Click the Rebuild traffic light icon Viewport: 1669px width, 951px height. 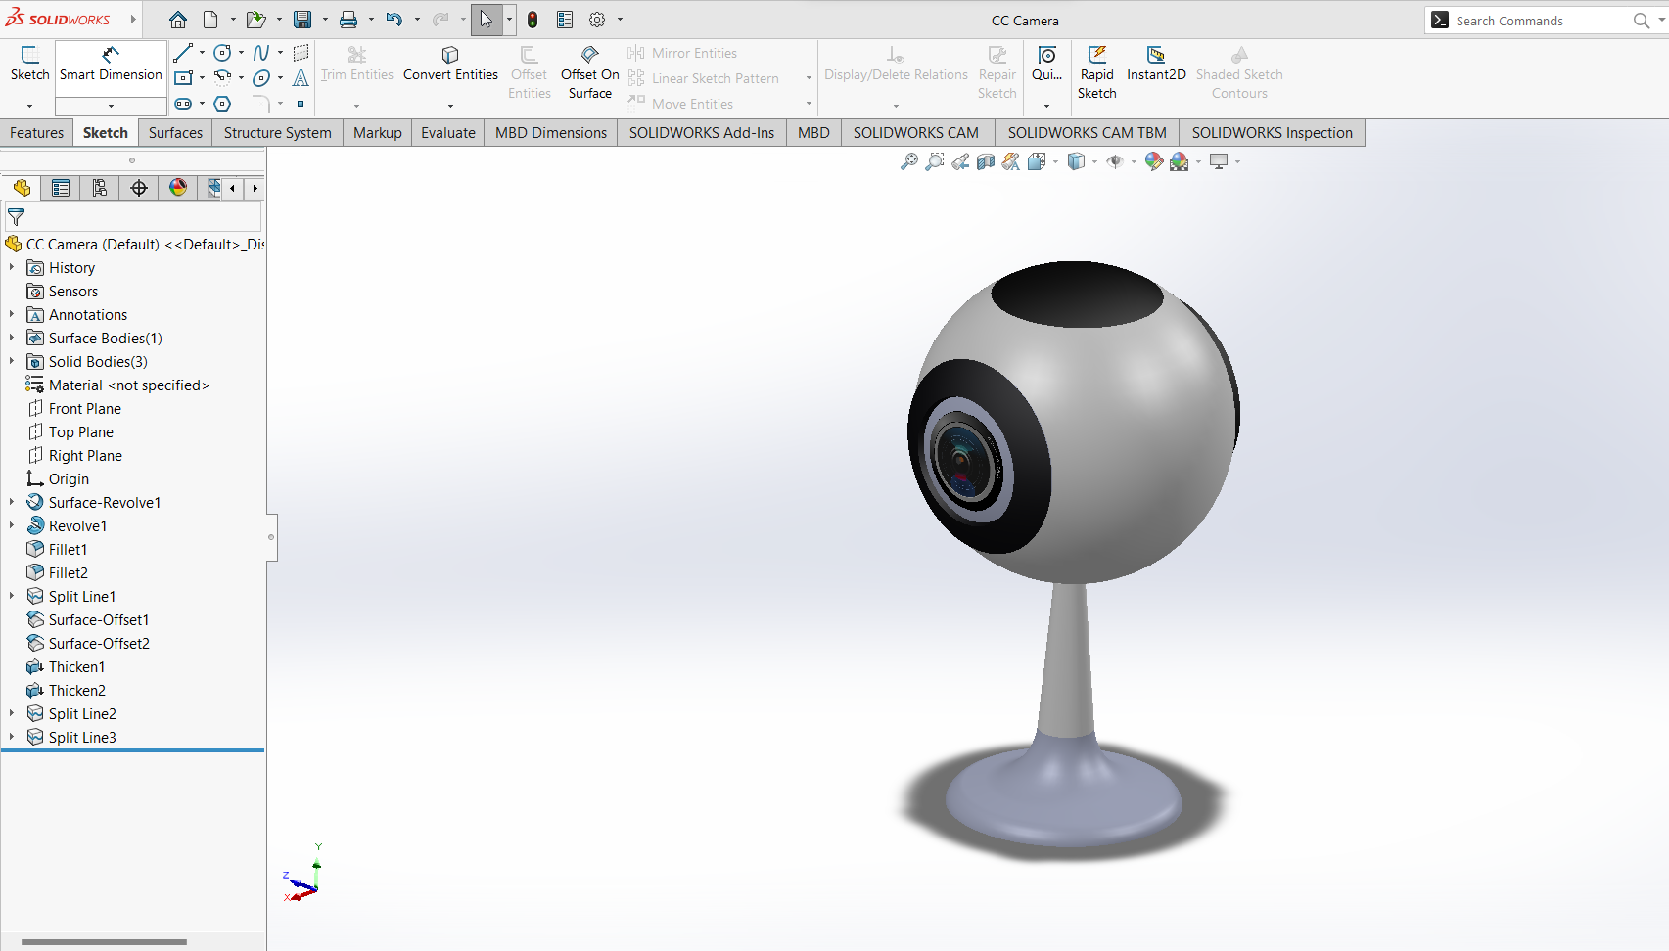[533, 20]
